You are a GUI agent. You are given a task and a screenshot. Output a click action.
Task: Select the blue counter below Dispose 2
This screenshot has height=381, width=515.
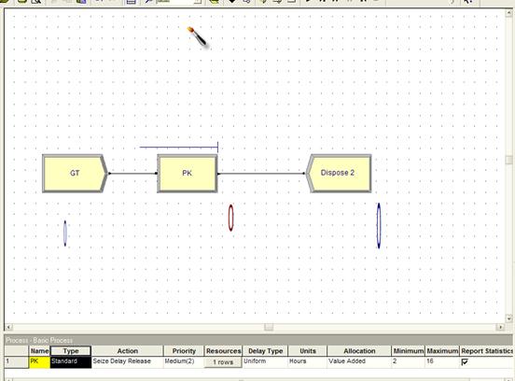pyautogui.click(x=379, y=226)
